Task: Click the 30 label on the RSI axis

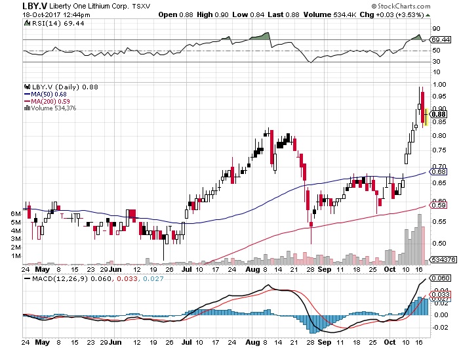Action: coord(436,61)
